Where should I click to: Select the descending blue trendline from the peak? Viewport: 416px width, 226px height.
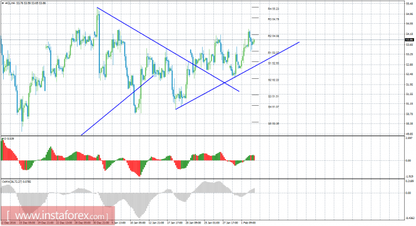tap(168, 49)
